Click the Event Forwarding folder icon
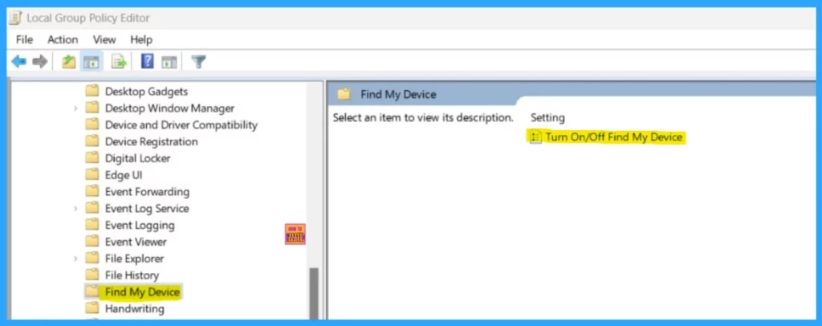The width and height of the screenshot is (822, 326). point(92,191)
